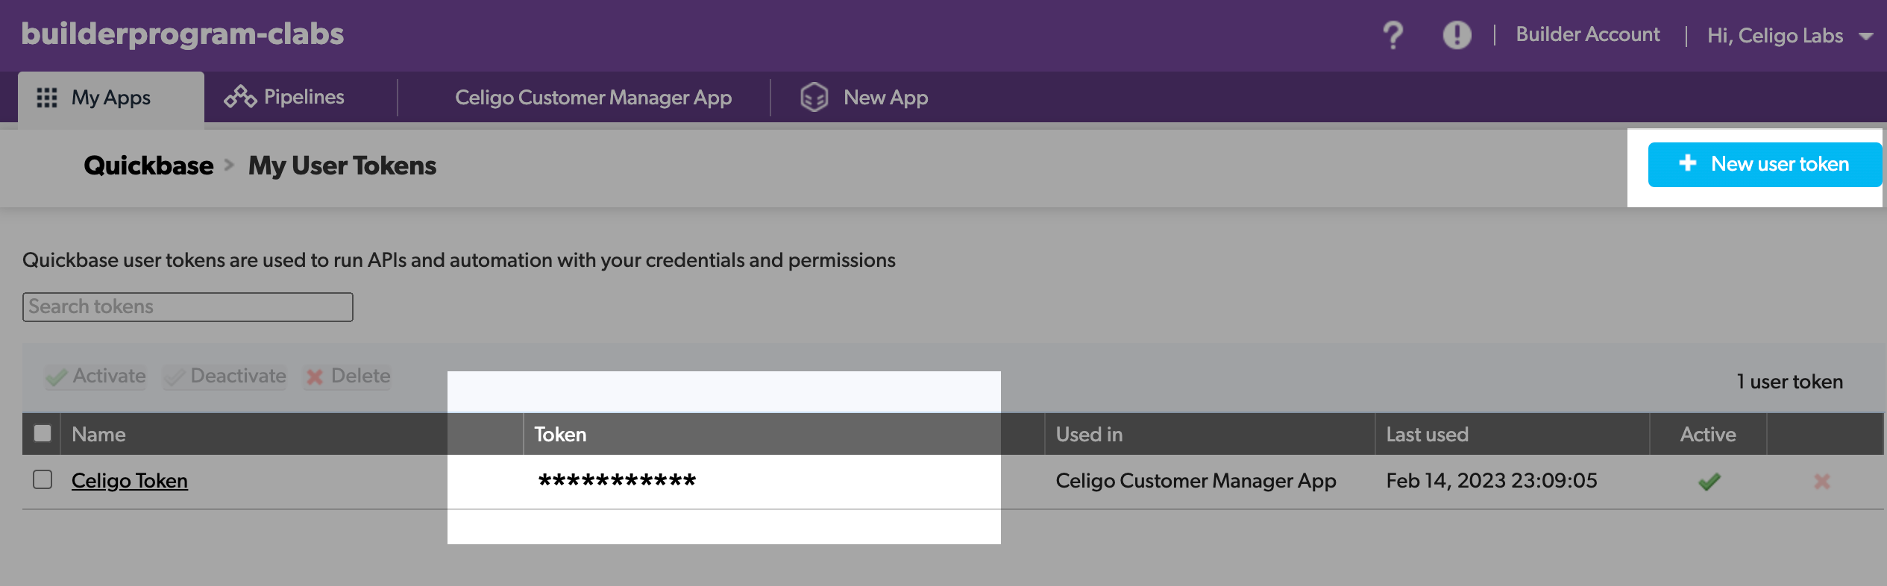Sort by the Name column header

292,434
